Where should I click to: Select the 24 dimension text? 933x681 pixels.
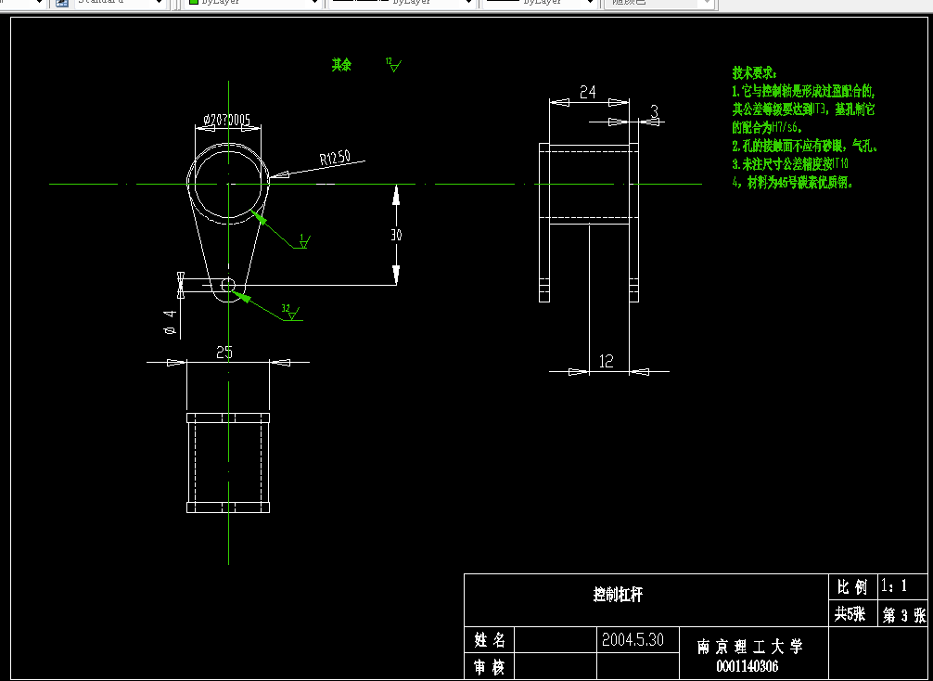(x=588, y=92)
